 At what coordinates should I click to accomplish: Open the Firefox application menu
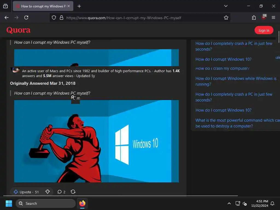pos(273,17)
